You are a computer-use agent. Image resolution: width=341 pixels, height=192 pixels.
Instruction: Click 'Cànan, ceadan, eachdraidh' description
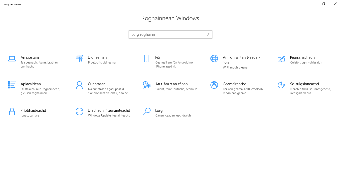(x=173, y=115)
